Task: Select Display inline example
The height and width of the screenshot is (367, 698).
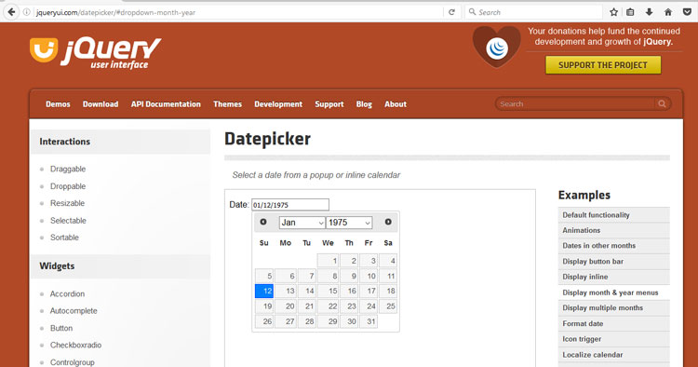Action: pyautogui.click(x=614, y=277)
